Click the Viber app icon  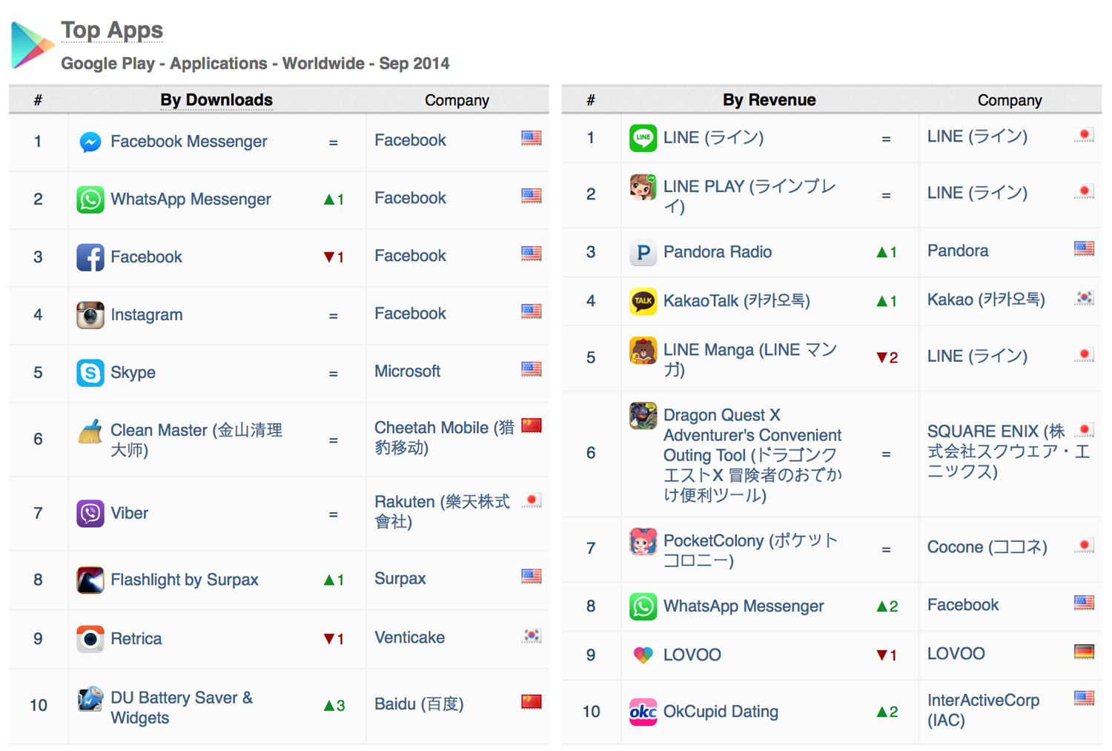[x=90, y=513]
